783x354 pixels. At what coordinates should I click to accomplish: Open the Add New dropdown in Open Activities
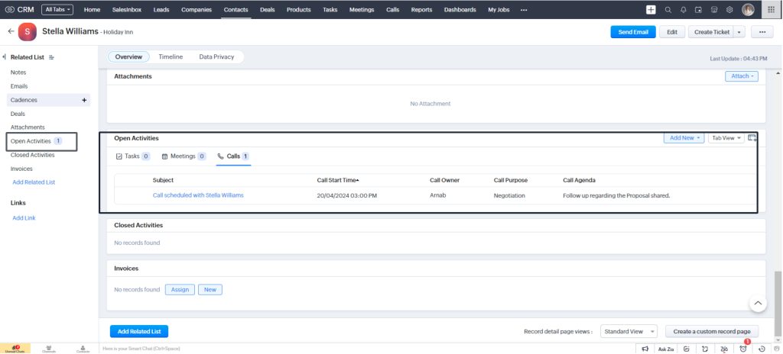[684, 138]
